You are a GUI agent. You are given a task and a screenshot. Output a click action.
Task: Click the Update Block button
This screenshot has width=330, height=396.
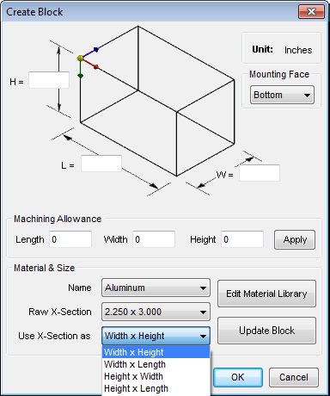tap(266, 331)
